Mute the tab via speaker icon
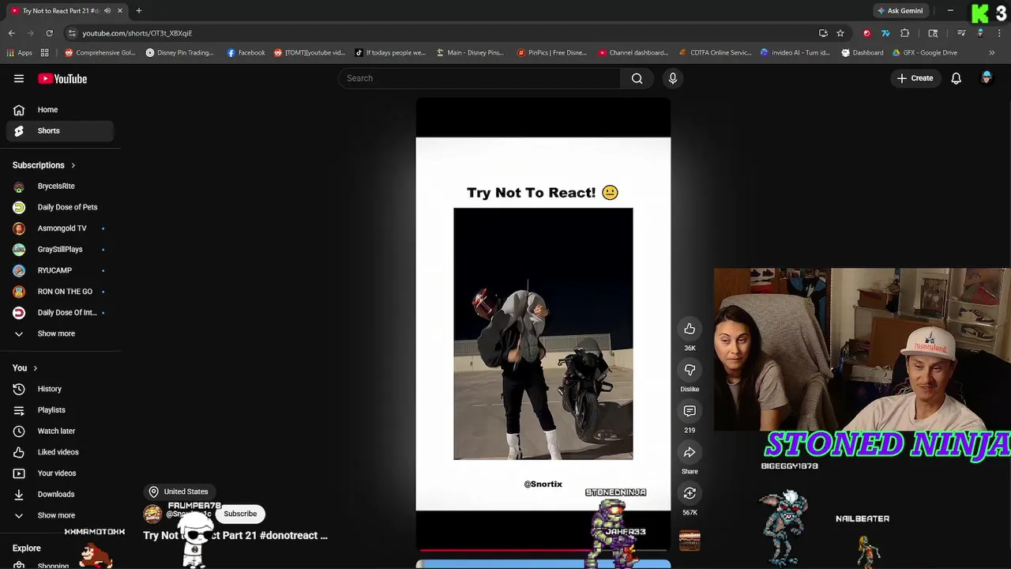The height and width of the screenshot is (569, 1011). tap(107, 11)
